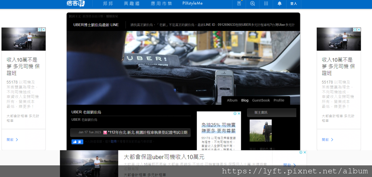Click the 版主資訊 panel header

(x=272, y=113)
